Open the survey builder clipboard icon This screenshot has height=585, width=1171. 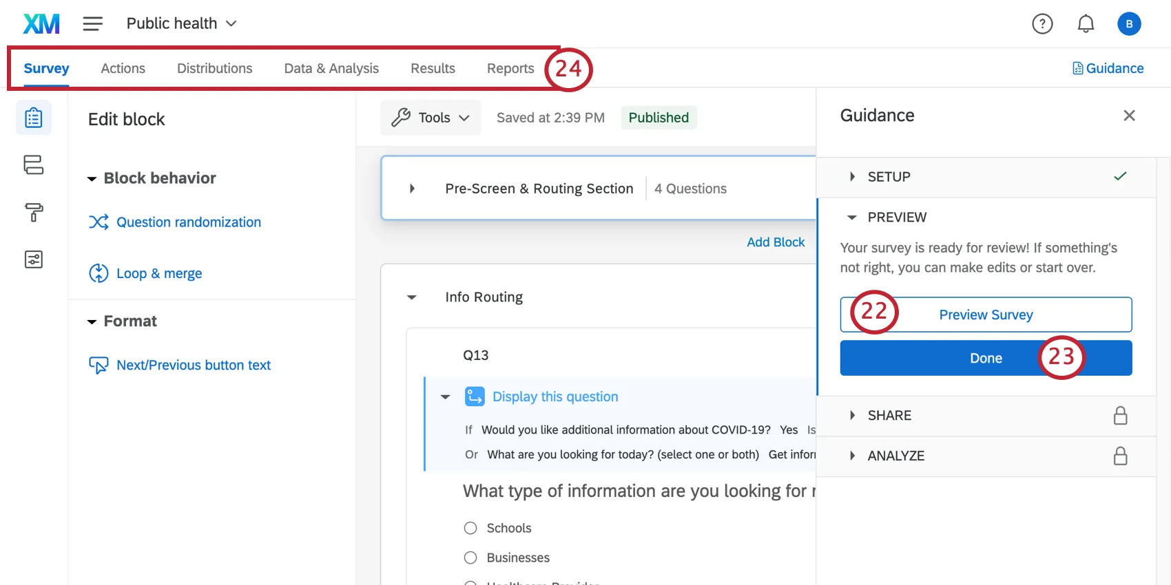click(33, 118)
